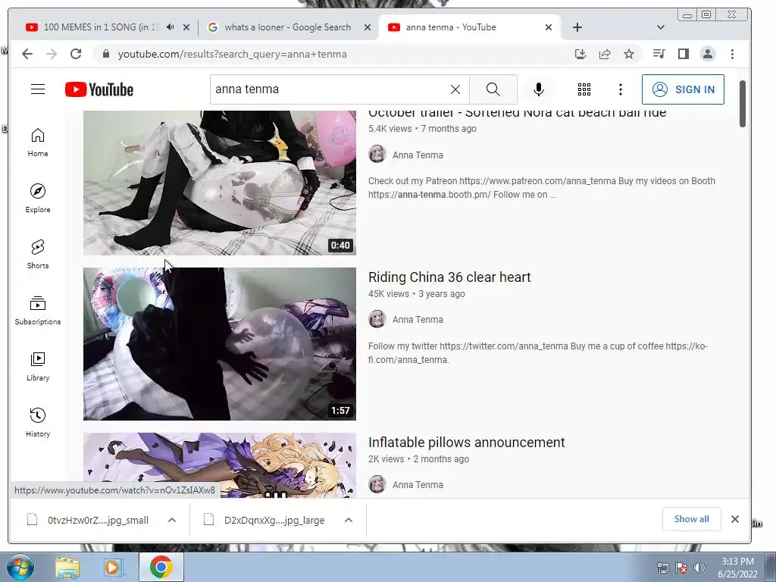Click the magnifier search button
The image size is (776, 582).
(493, 89)
